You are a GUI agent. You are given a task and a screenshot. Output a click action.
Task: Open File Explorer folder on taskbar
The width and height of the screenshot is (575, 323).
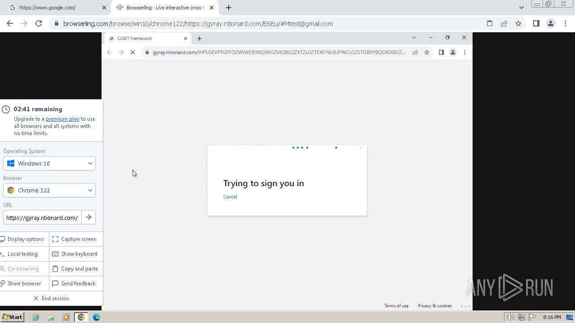[51, 317]
